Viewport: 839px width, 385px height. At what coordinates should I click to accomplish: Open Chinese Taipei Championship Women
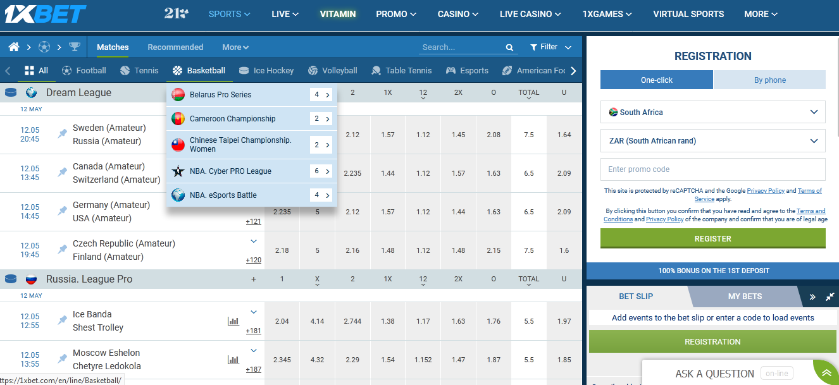click(x=252, y=145)
